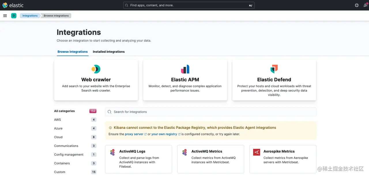Viewport: 369px width, 177px height.
Task: Open the ActiveMQ Metrics card
Action: coord(211,159)
